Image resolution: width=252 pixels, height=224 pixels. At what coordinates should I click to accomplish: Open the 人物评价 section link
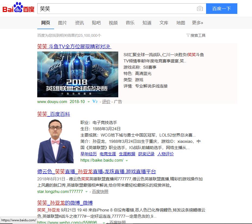pos(166,154)
